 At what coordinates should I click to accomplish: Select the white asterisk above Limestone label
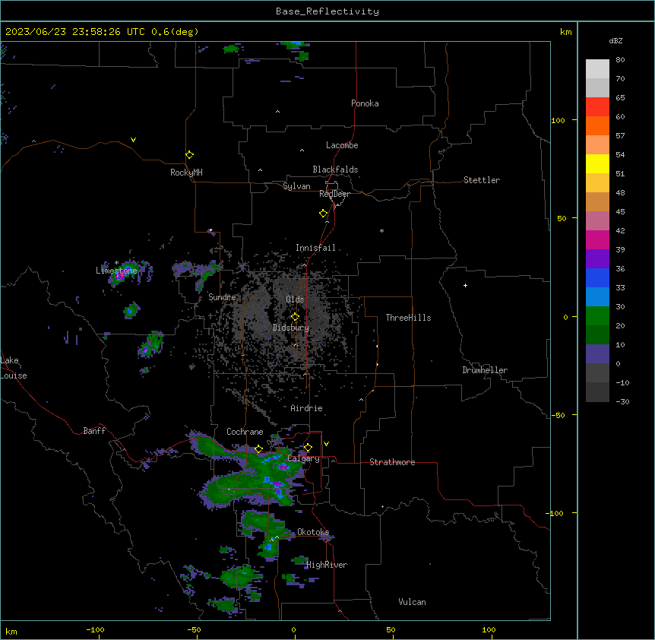point(116,263)
